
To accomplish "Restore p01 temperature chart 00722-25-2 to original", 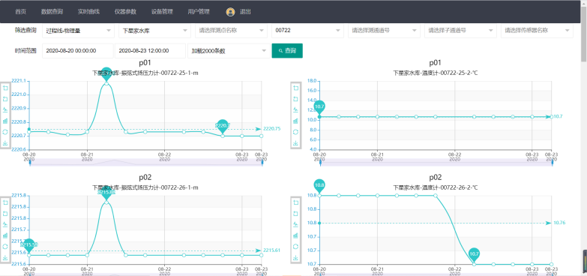I will (x=295, y=132).
